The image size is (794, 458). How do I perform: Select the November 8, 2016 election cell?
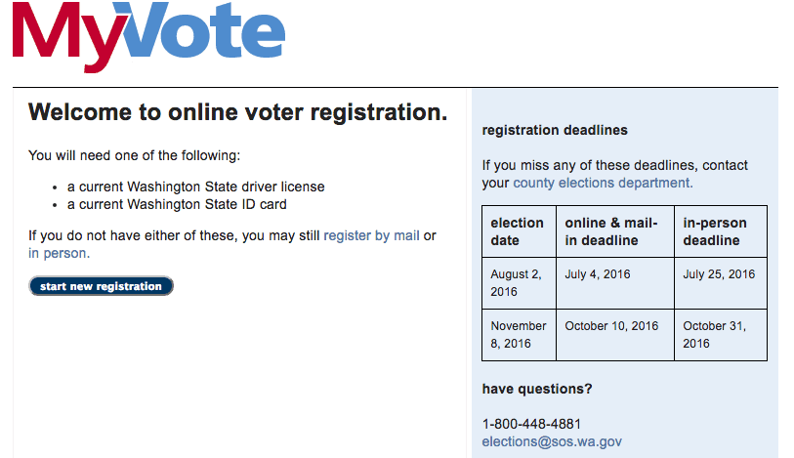pos(519,335)
